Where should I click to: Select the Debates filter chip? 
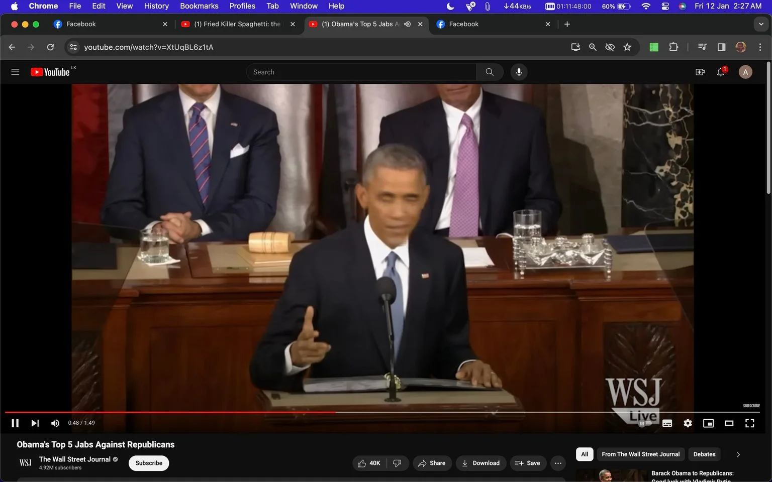(704, 454)
